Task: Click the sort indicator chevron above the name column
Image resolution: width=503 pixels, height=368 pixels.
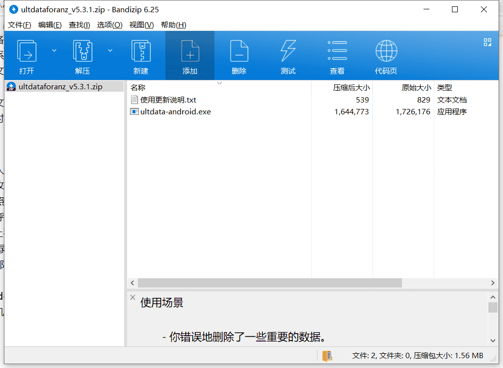Action: (x=220, y=83)
